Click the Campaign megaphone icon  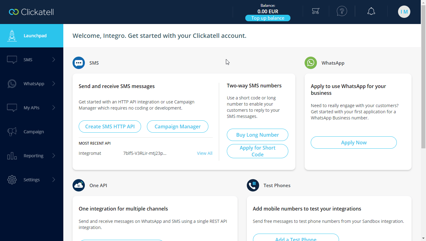pyautogui.click(x=12, y=132)
